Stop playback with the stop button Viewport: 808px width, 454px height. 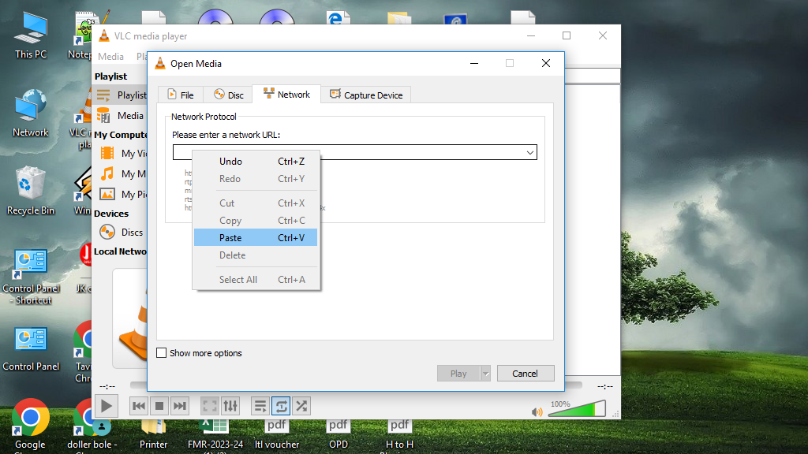pyautogui.click(x=159, y=406)
